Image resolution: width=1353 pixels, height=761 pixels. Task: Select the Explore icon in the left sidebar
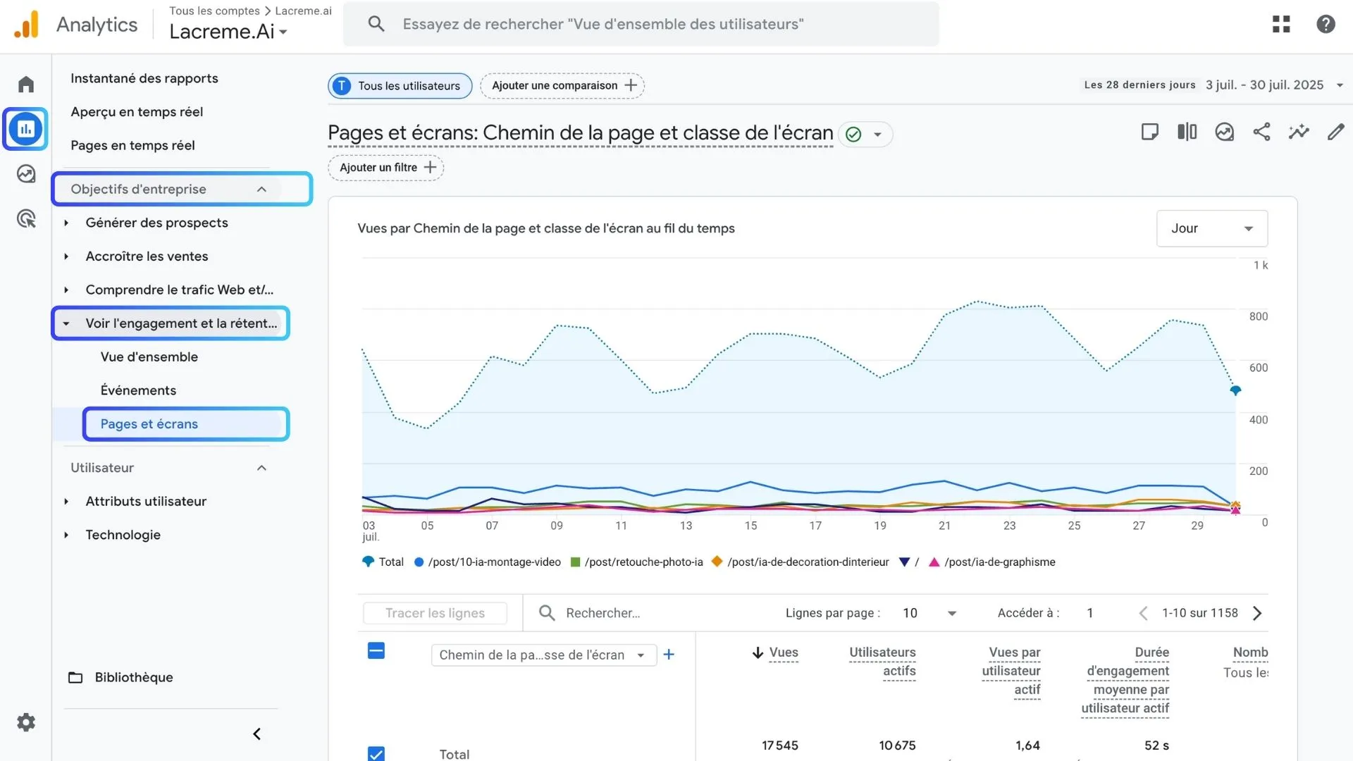pyautogui.click(x=25, y=173)
